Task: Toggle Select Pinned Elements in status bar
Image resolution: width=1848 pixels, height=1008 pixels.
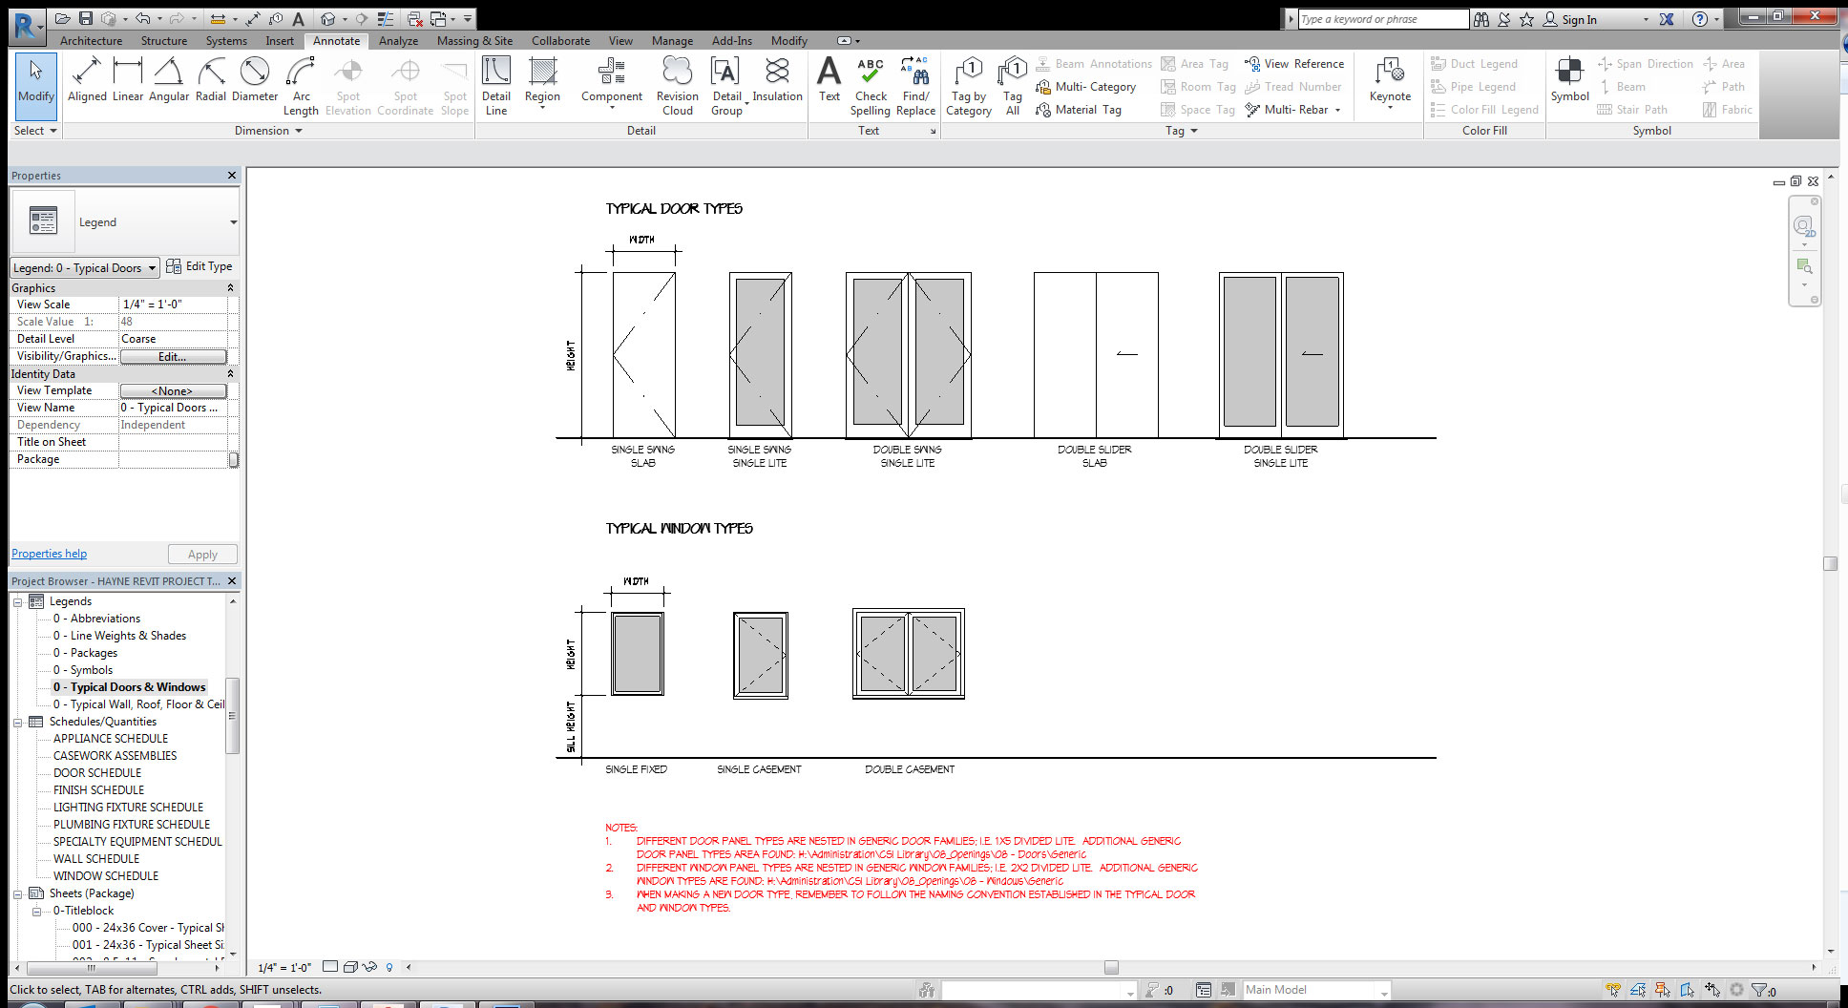Action: point(1663,990)
